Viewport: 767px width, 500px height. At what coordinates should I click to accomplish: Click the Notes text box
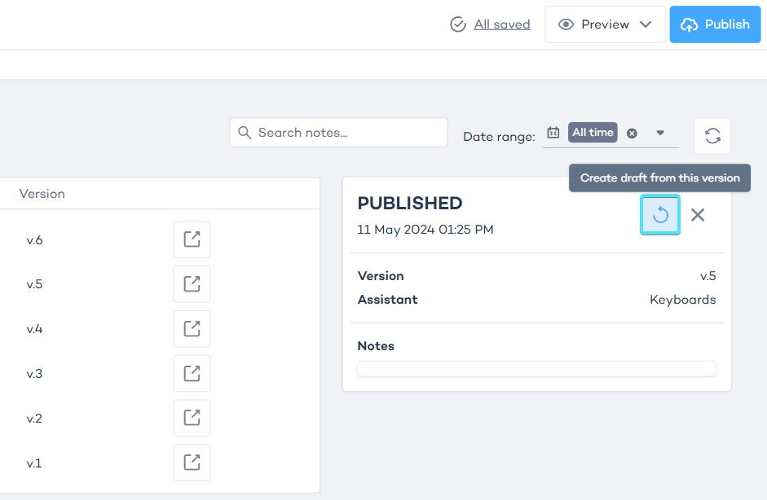(x=536, y=369)
